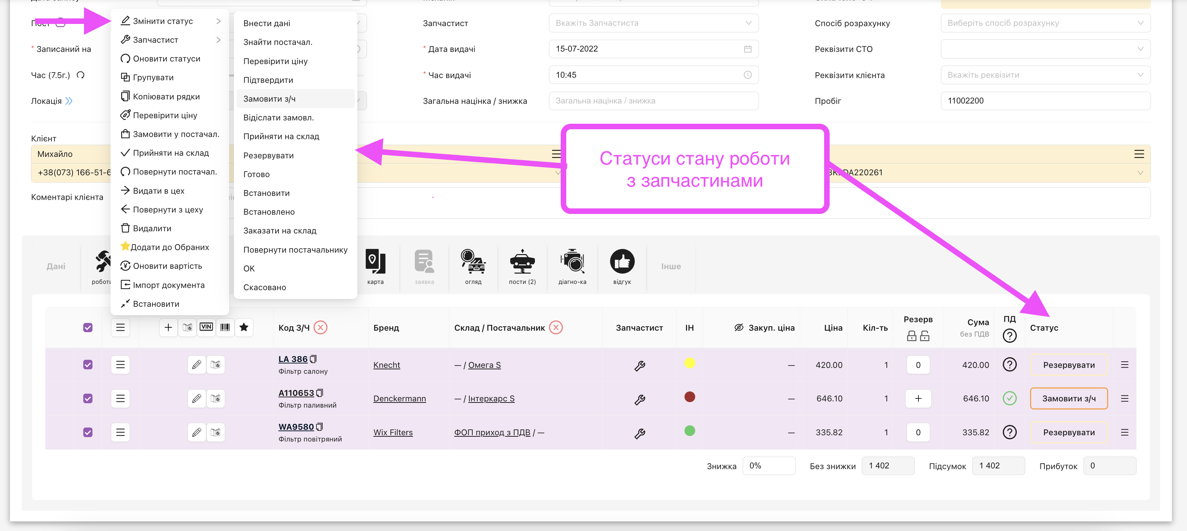Click the yellow indicator dot for LA 386
This screenshot has height=531, width=1187.
point(689,363)
